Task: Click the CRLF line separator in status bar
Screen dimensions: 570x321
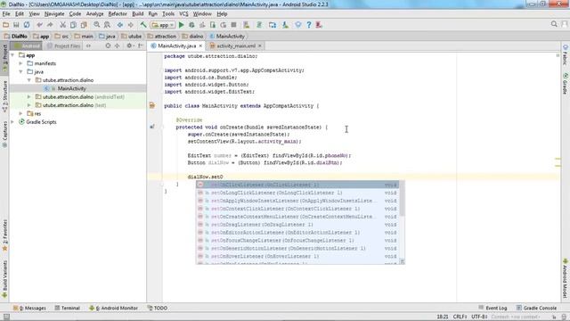Action: pos(460,317)
